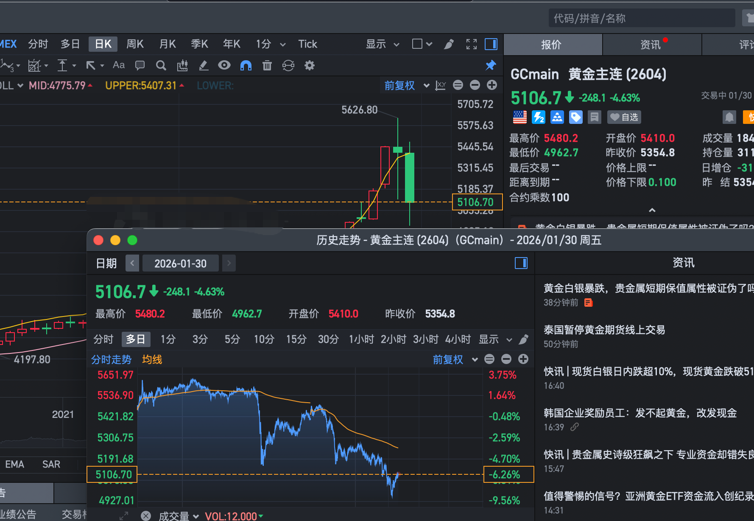The width and height of the screenshot is (754, 521).
Task: Activate the magnet snap tool
Action: point(246,65)
